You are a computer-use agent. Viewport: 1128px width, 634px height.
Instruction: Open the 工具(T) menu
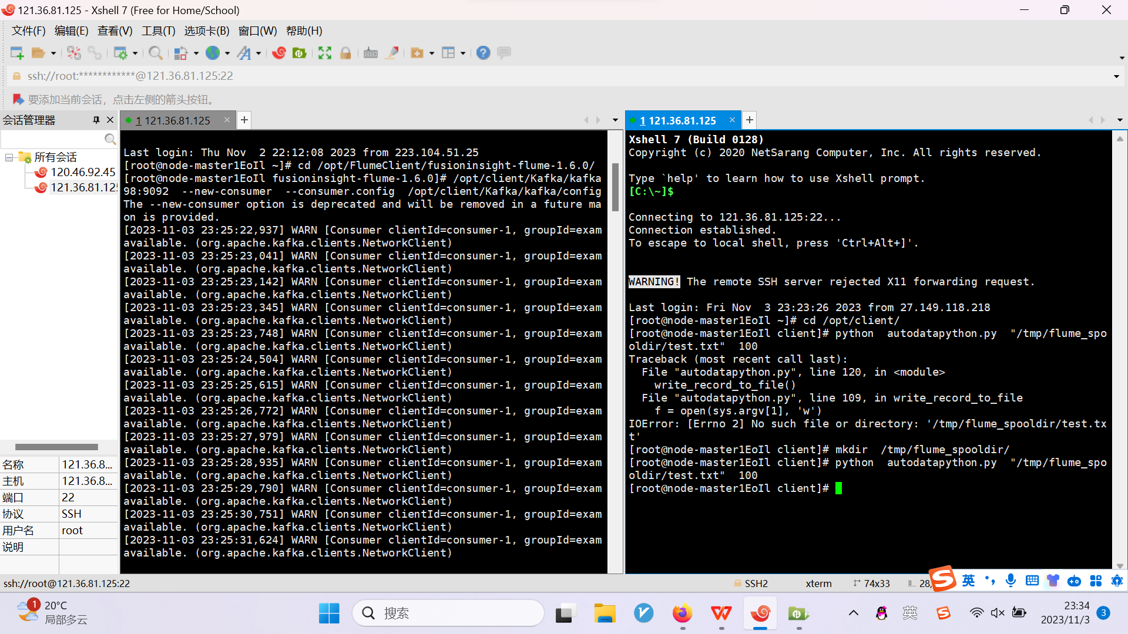[158, 31]
